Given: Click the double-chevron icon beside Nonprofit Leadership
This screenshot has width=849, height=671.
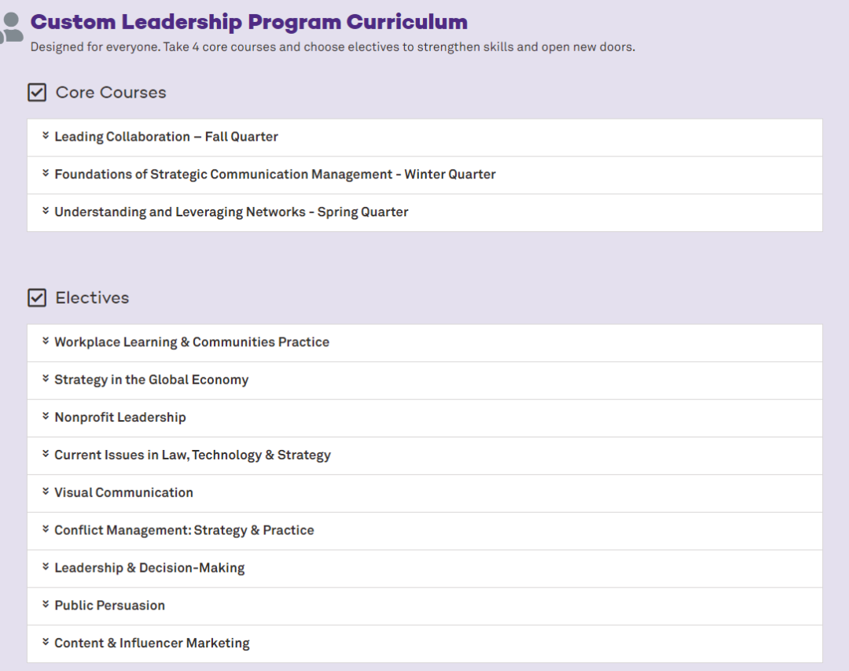Looking at the screenshot, I should coord(46,417).
